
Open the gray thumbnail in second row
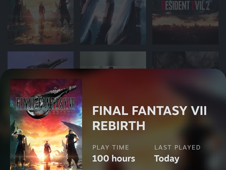113,60
